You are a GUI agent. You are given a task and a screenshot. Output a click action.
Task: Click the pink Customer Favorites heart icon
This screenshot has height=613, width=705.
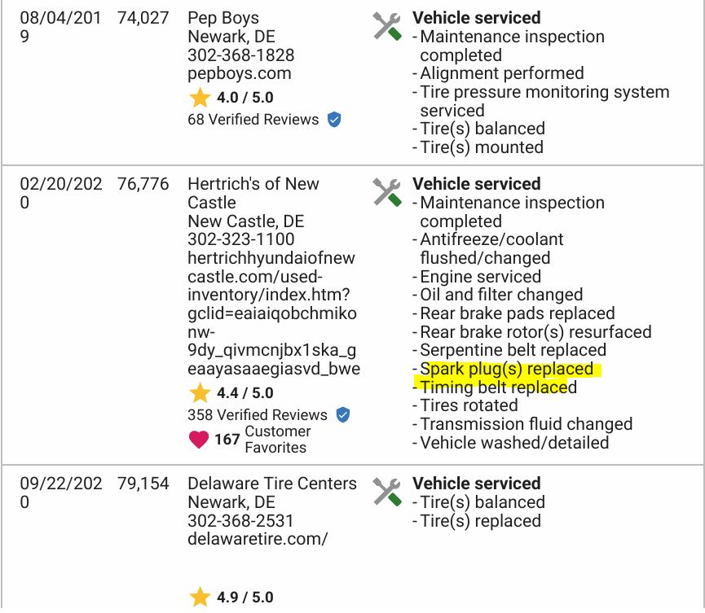pos(199,440)
